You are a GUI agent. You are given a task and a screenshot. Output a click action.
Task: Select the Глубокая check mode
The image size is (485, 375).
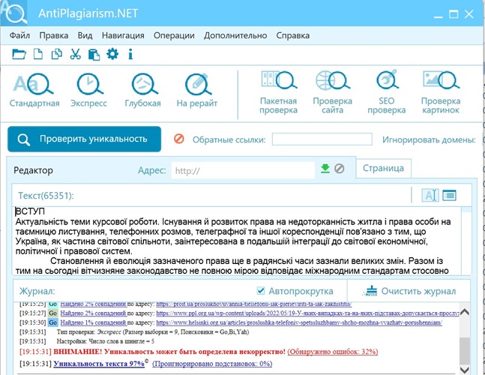point(143,90)
